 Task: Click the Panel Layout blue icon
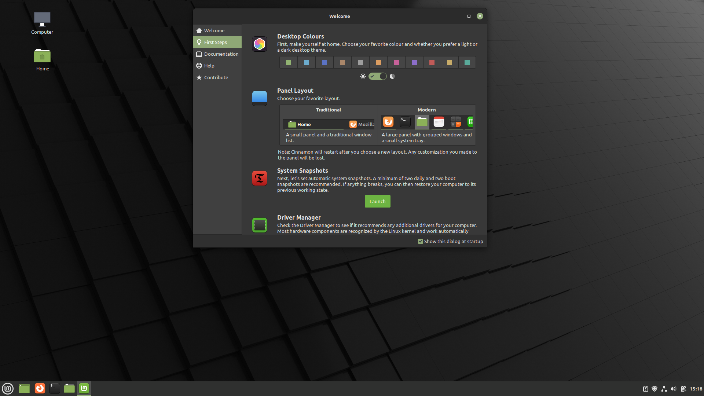[x=260, y=98]
